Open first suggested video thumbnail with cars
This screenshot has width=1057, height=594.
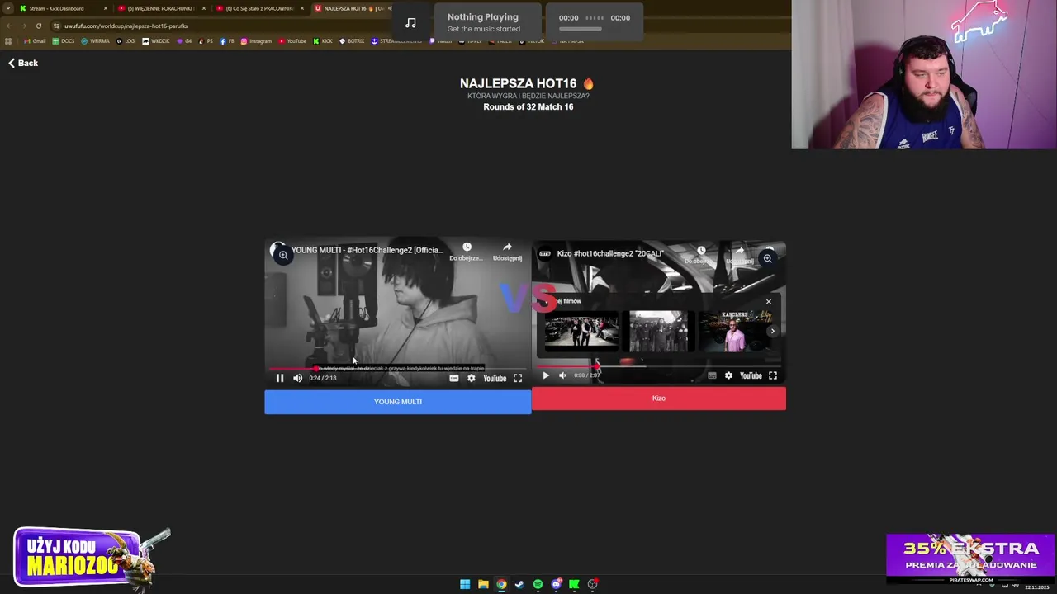coord(581,331)
